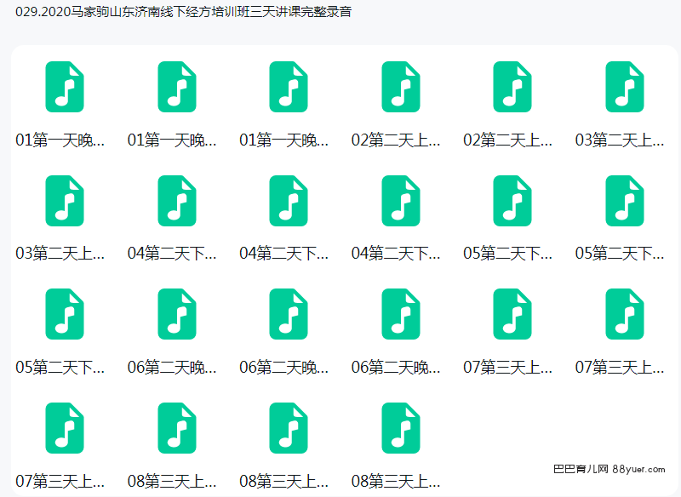The image size is (681, 497).
Task: Click the second 08第三天上 audio file icon
Action: 289,428
